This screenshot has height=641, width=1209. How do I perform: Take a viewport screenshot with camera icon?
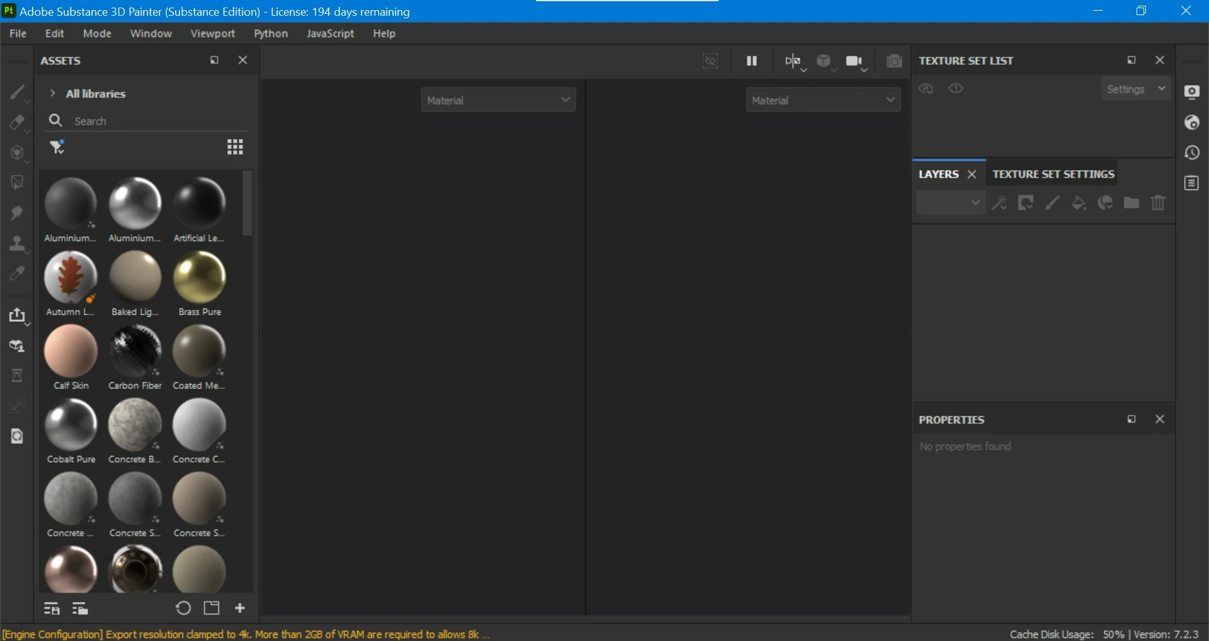pos(894,61)
